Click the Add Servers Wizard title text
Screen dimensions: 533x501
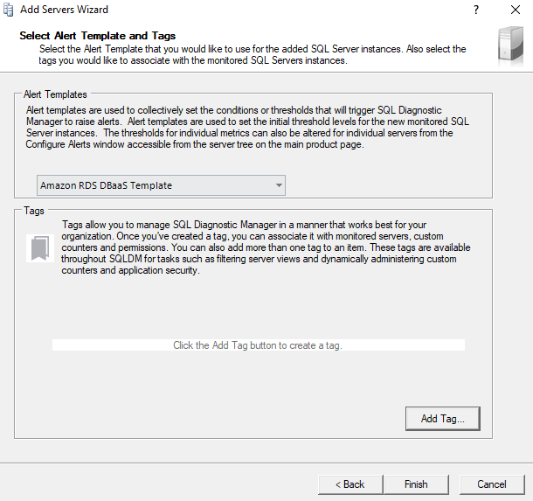(64, 10)
